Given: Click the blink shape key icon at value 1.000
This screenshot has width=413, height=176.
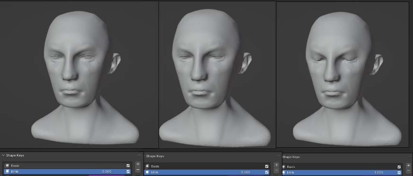Looking at the screenshot, I should (284, 173).
